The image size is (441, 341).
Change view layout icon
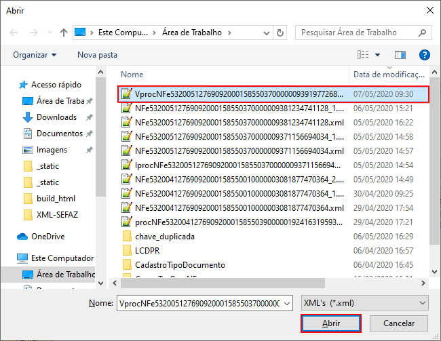363,54
